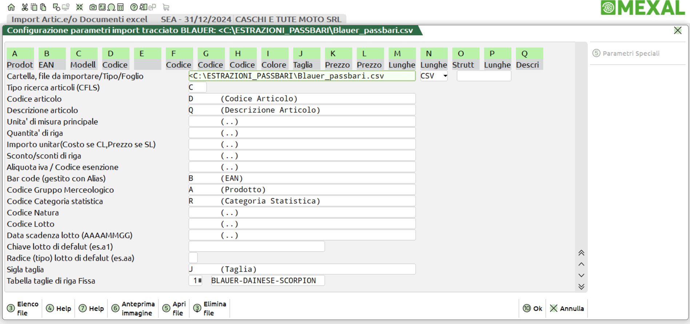The image size is (690, 324).
Task: Jump to last page with double-down chevron
Action: tap(581, 287)
